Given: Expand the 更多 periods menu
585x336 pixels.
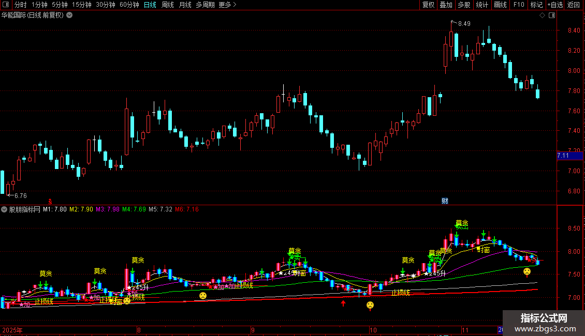Looking at the screenshot, I should point(227,5).
